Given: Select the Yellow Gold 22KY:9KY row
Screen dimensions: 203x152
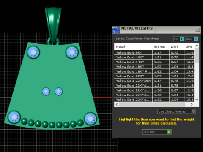Looking at the screenshot, I should (x=154, y=81).
